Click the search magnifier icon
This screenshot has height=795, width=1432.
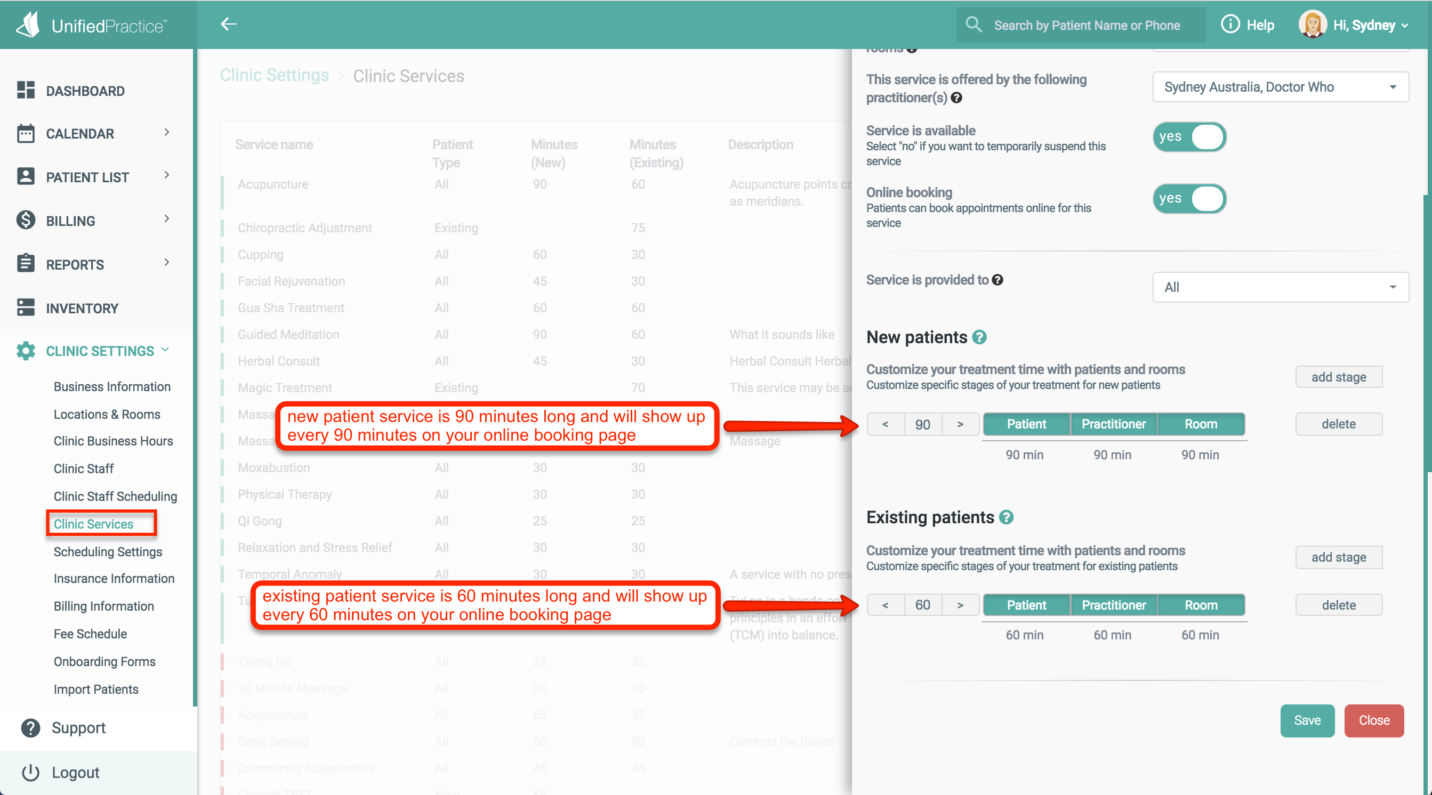tap(974, 25)
